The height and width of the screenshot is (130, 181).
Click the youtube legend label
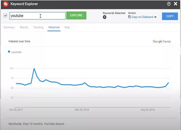[17, 52]
